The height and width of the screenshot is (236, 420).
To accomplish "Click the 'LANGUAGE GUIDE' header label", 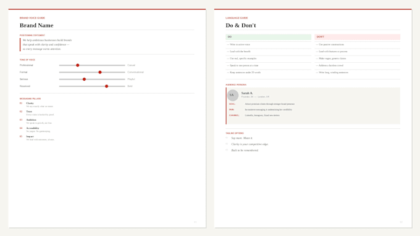I will coord(237,18).
